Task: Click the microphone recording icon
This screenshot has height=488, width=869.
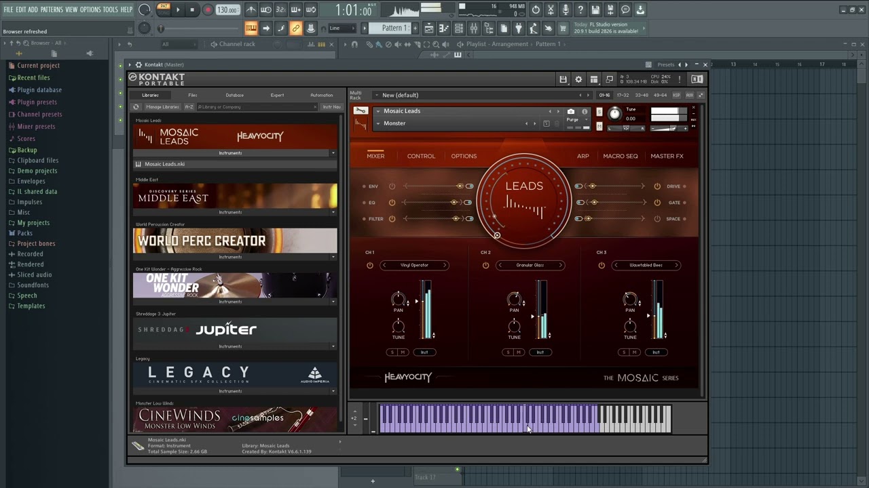Action: coord(566,9)
